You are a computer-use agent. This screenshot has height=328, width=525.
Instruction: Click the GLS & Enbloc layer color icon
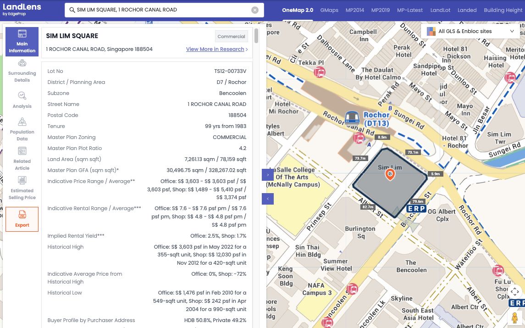pos(431,32)
